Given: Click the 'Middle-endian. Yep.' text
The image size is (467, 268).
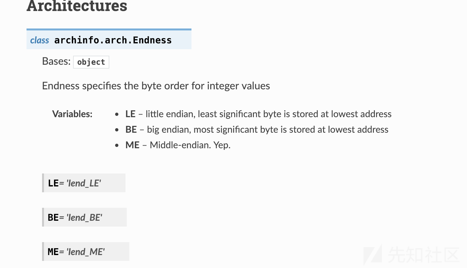Looking at the screenshot, I should click(190, 145).
